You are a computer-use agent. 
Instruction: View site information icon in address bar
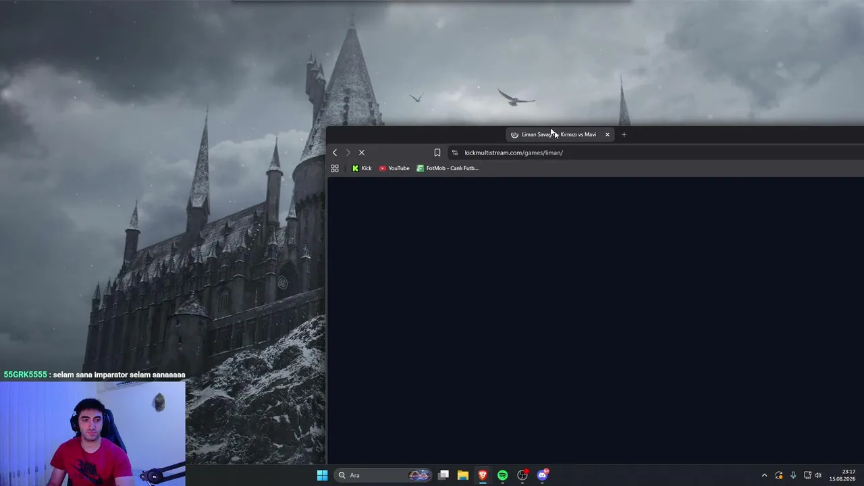[455, 153]
